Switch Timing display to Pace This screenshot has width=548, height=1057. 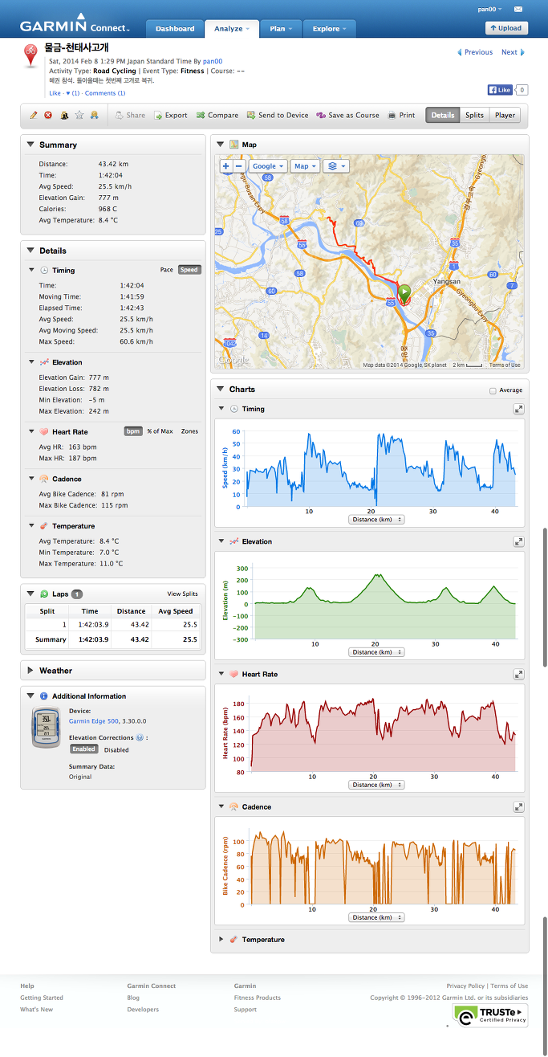pos(167,270)
